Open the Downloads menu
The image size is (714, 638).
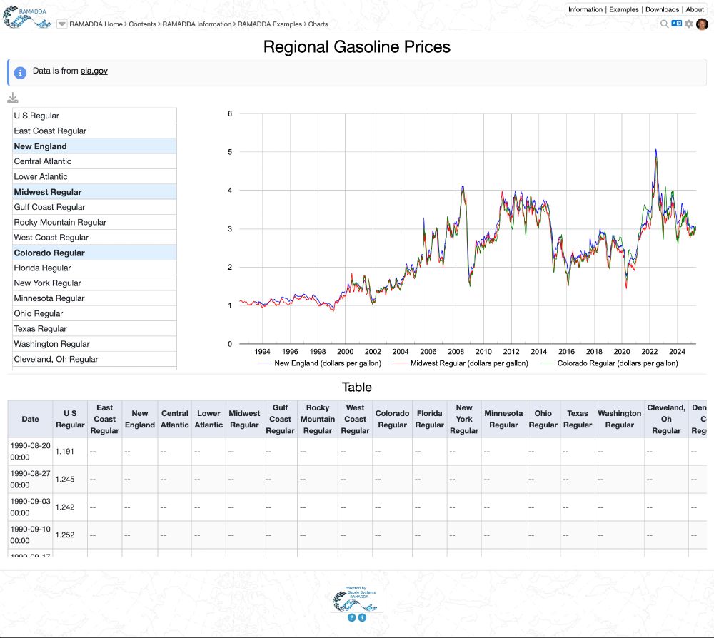click(662, 9)
